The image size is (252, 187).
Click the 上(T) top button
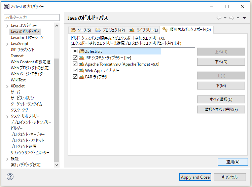[x=221, y=76]
